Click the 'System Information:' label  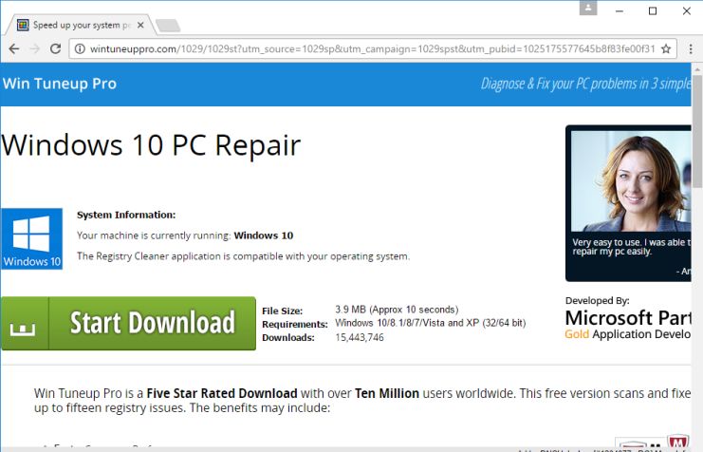click(x=126, y=215)
